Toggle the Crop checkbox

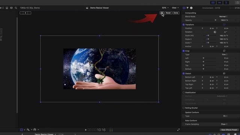click(183, 51)
